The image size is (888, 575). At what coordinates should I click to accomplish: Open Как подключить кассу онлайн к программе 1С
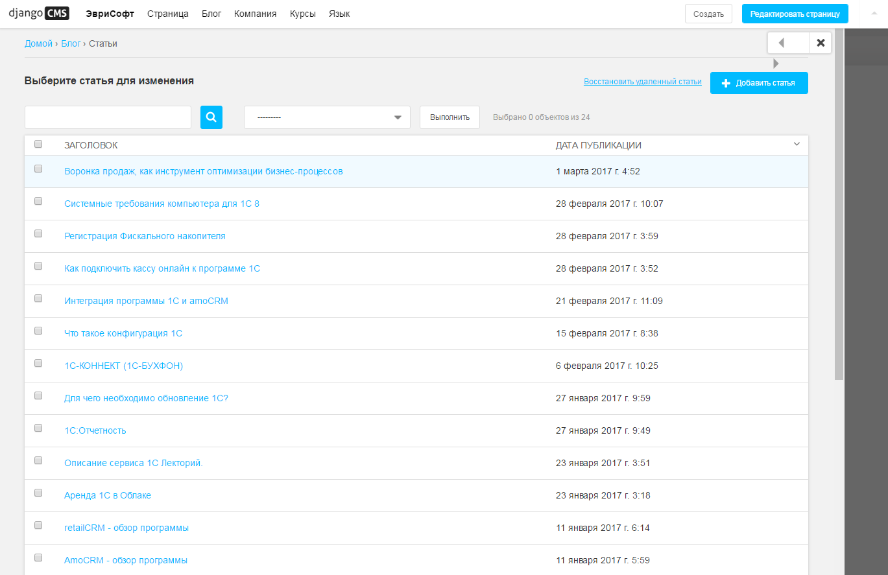coord(162,268)
